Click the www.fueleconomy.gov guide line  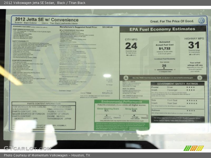(x=162, y=78)
